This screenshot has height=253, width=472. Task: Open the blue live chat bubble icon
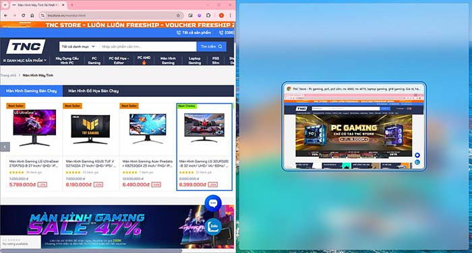(x=213, y=203)
